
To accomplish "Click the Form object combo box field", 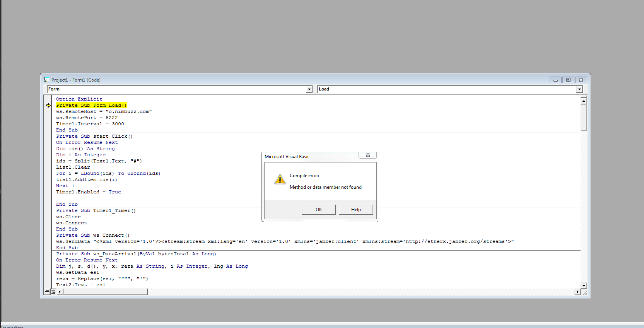I will [x=179, y=89].
